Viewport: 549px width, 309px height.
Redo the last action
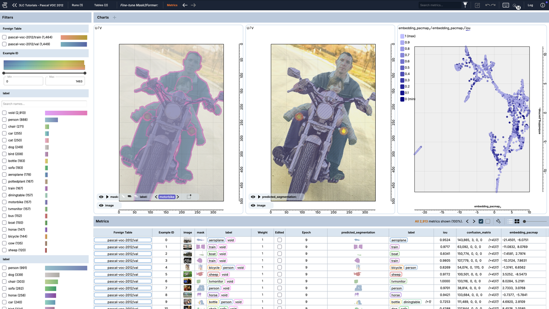(493, 5)
